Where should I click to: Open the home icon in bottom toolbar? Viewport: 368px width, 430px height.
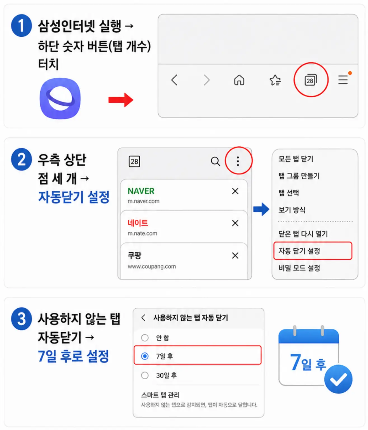pyautogui.click(x=239, y=80)
